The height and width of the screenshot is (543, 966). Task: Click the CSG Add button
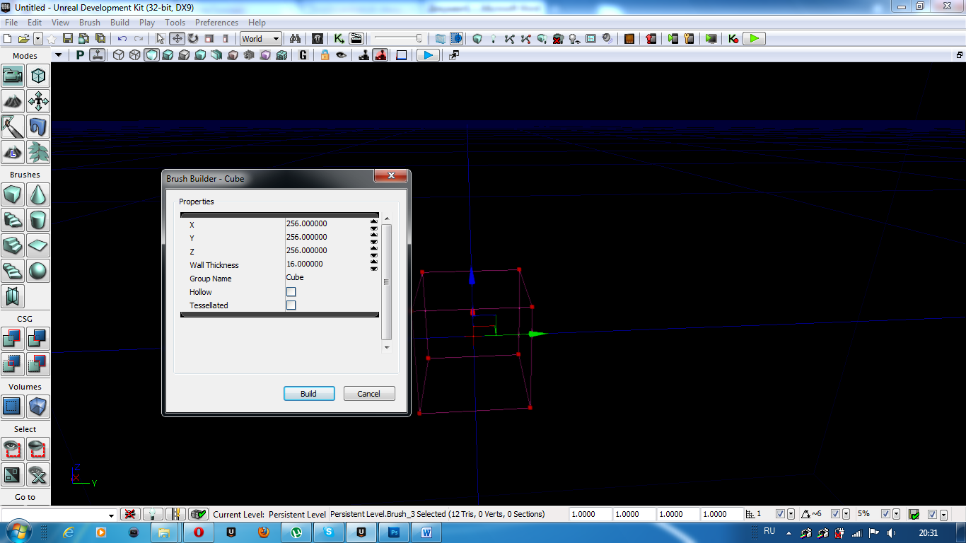tap(13, 338)
